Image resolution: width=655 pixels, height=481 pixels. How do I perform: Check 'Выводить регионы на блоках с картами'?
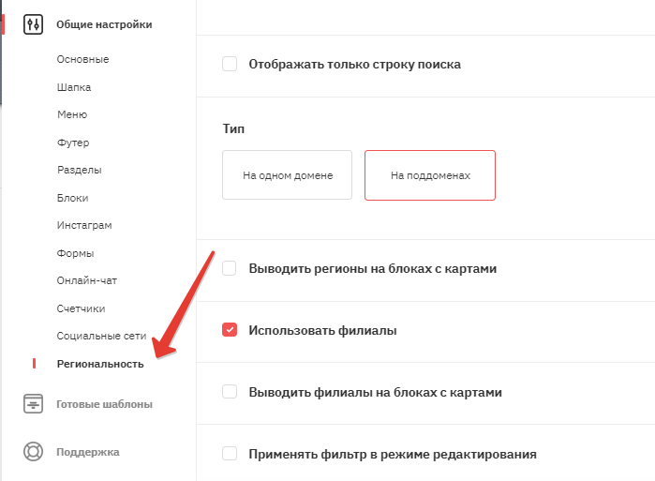coord(230,268)
